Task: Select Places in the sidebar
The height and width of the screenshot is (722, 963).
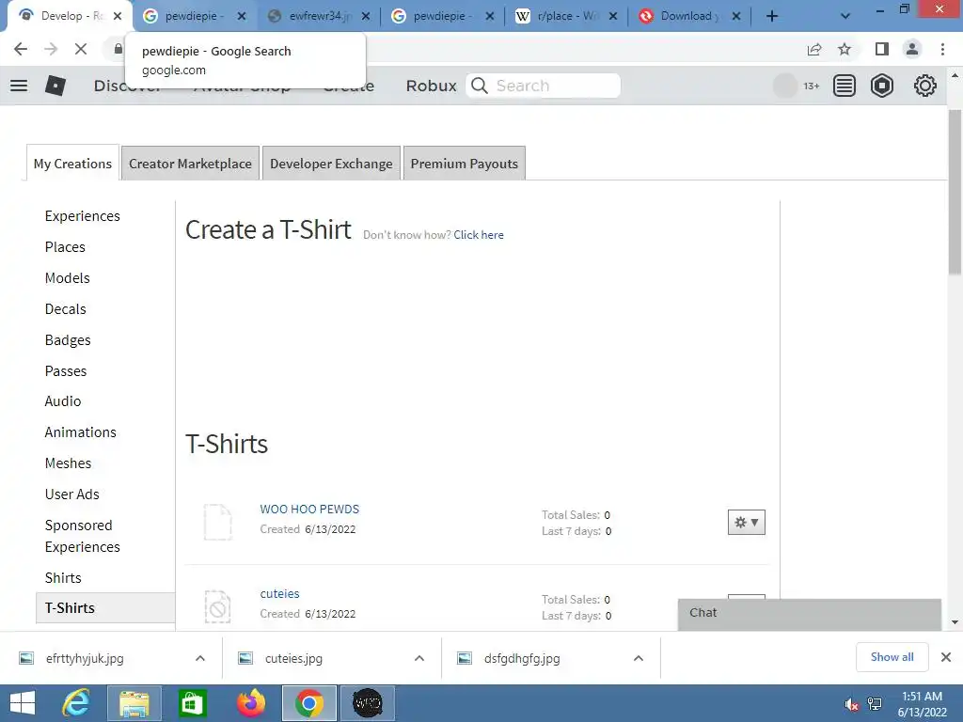Action: point(65,247)
